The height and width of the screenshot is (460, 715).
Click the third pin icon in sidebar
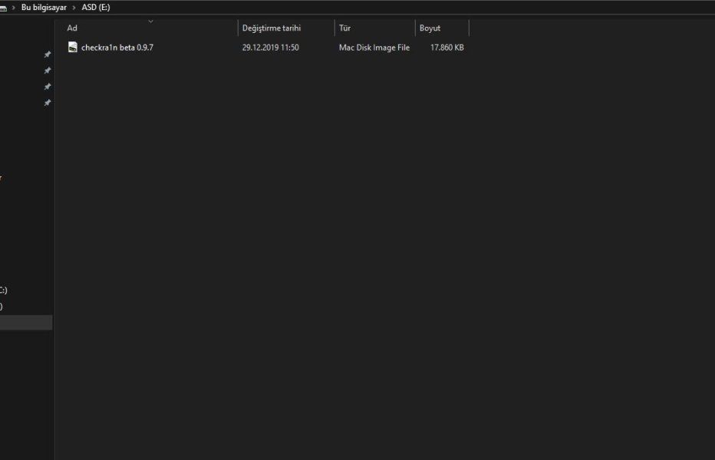pos(48,87)
